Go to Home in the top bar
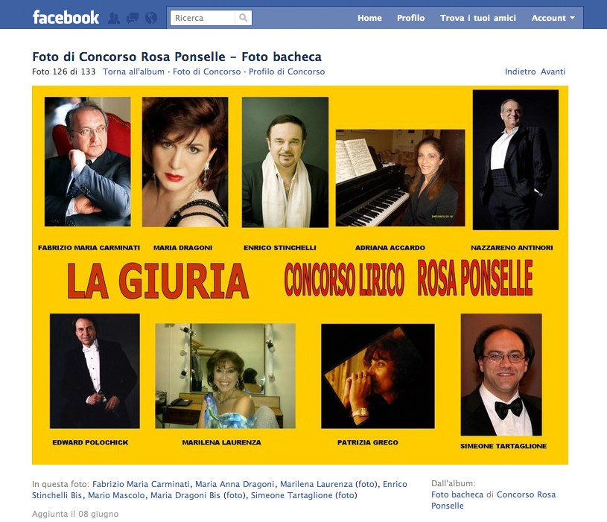The image size is (607, 522). pos(369,18)
